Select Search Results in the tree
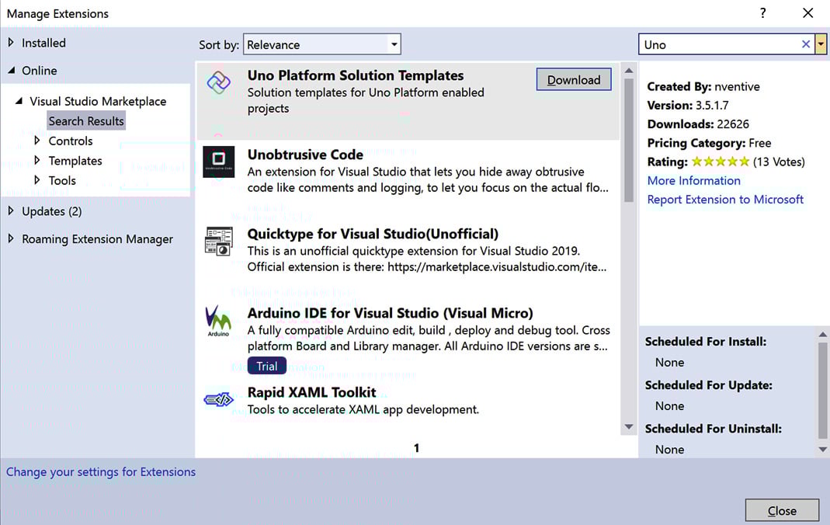830x525 pixels. [86, 120]
